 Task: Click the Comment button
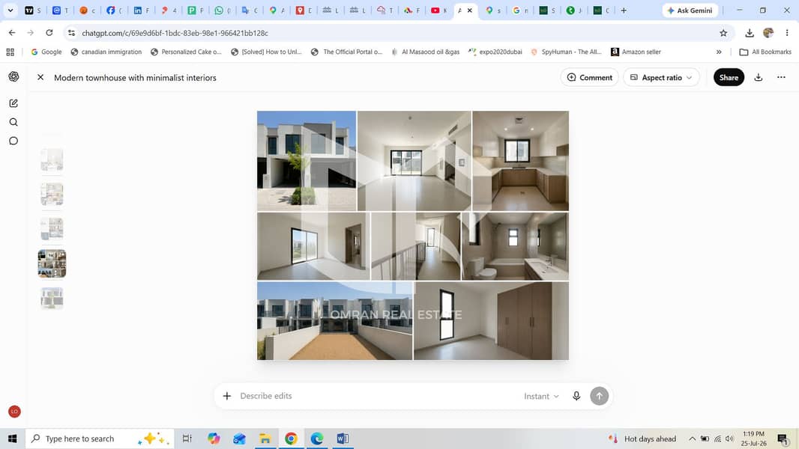tap(590, 77)
